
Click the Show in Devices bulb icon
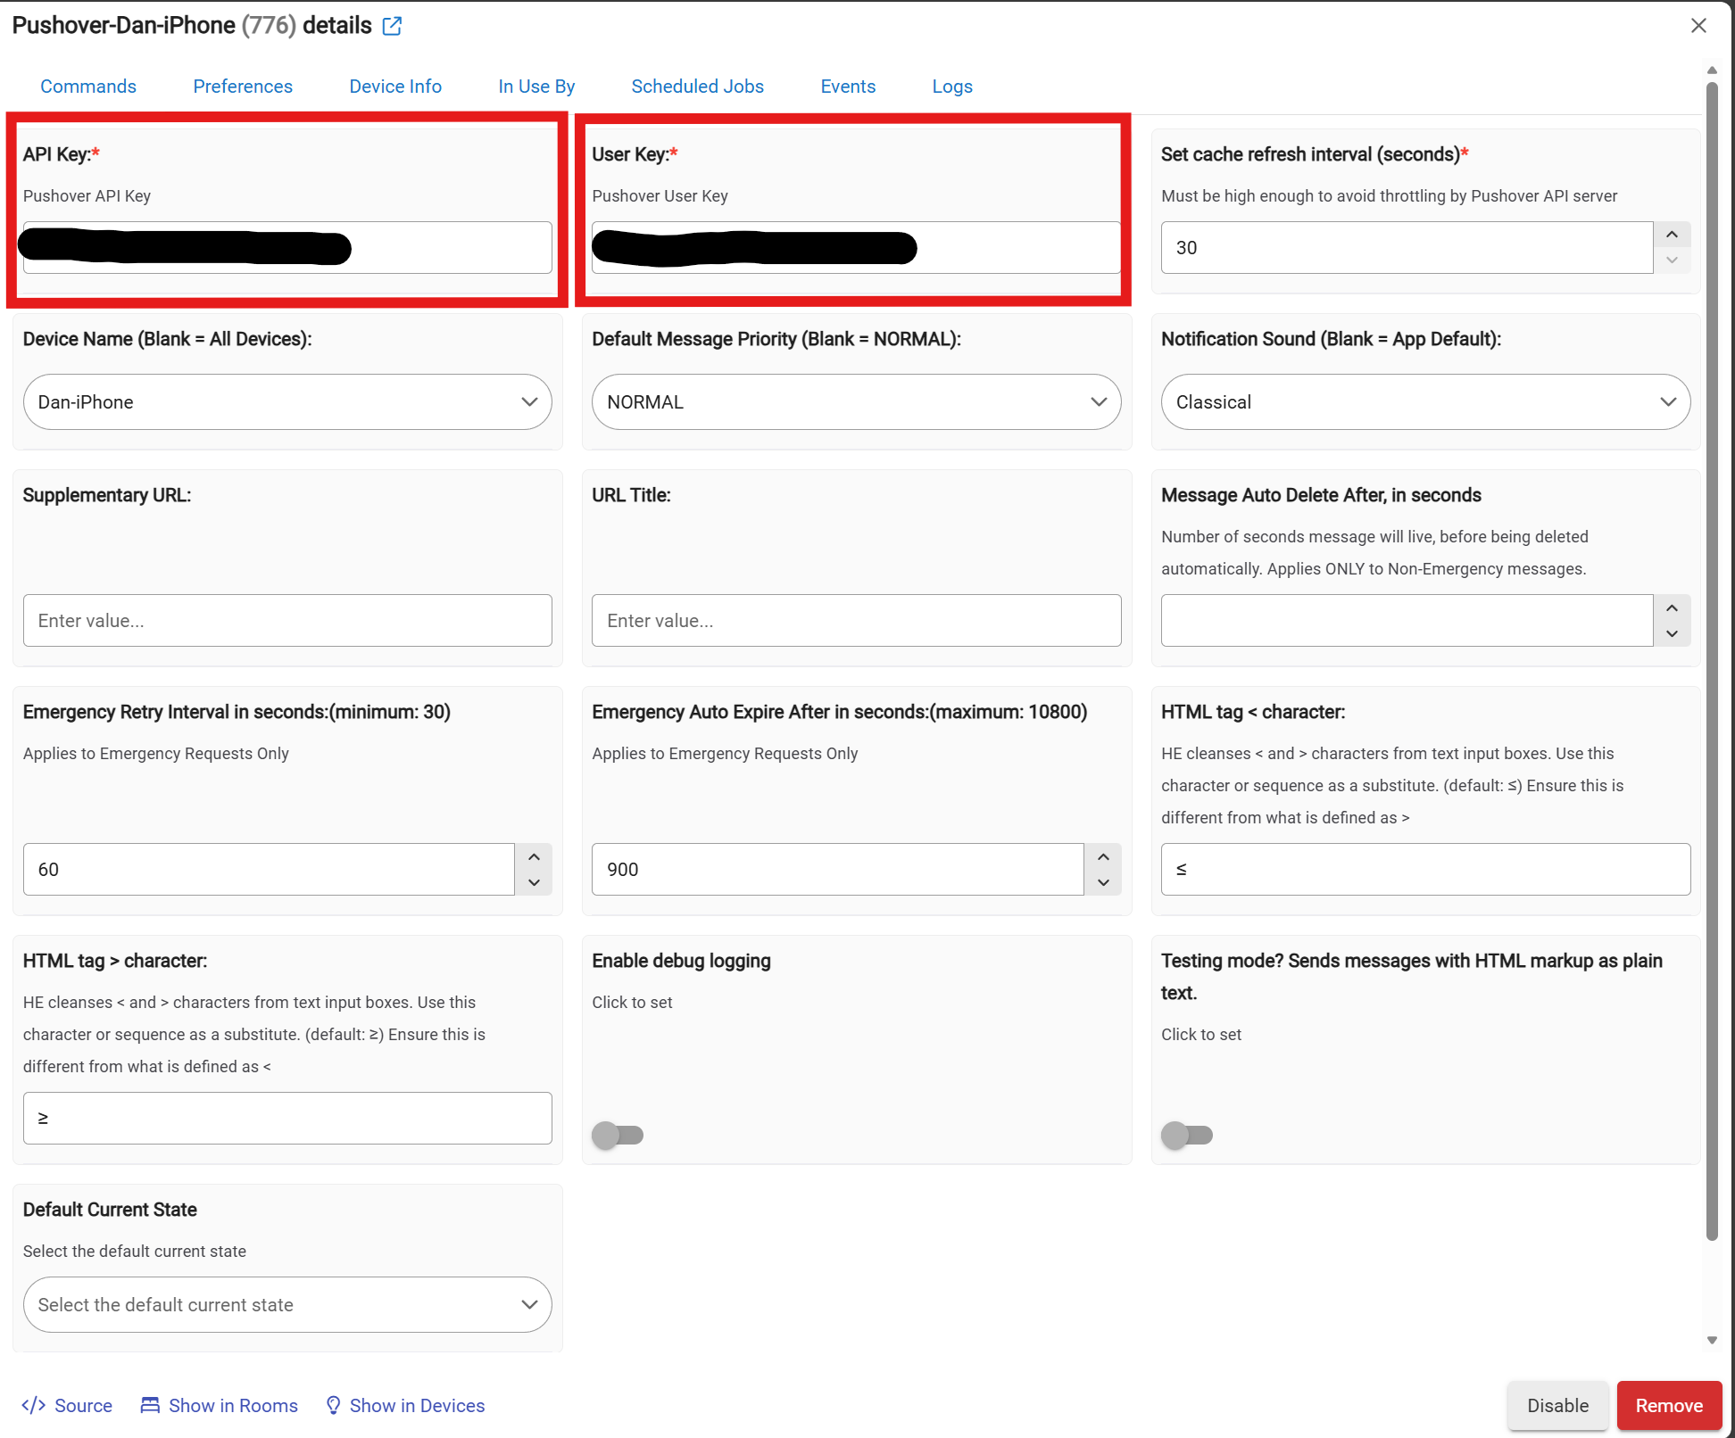(x=333, y=1405)
